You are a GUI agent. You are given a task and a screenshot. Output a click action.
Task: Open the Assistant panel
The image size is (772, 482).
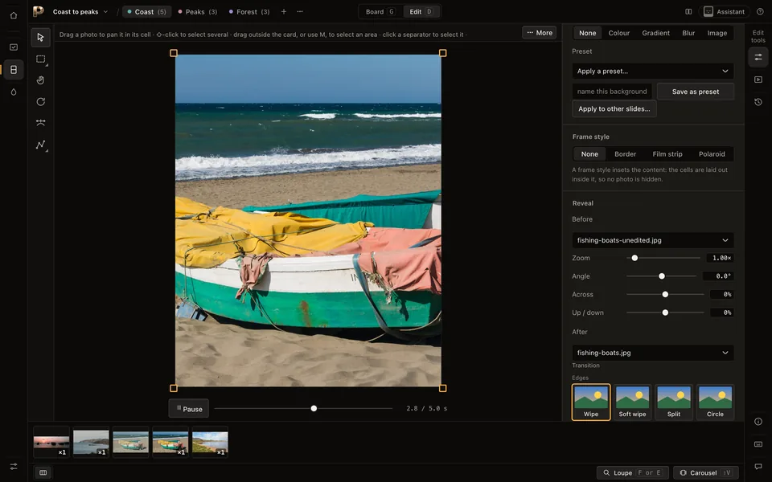[x=724, y=12]
